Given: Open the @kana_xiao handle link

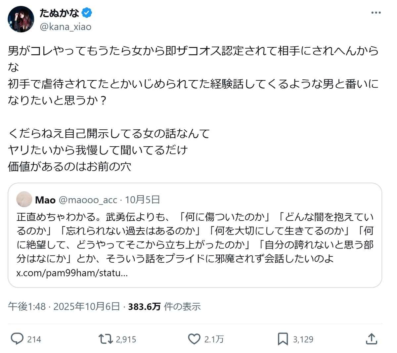Looking at the screenshot, I should click(66, 27).
